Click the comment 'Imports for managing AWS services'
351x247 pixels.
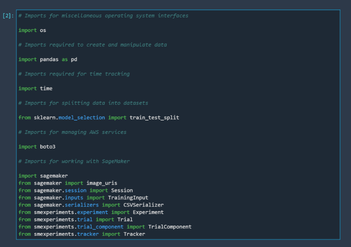72,132
